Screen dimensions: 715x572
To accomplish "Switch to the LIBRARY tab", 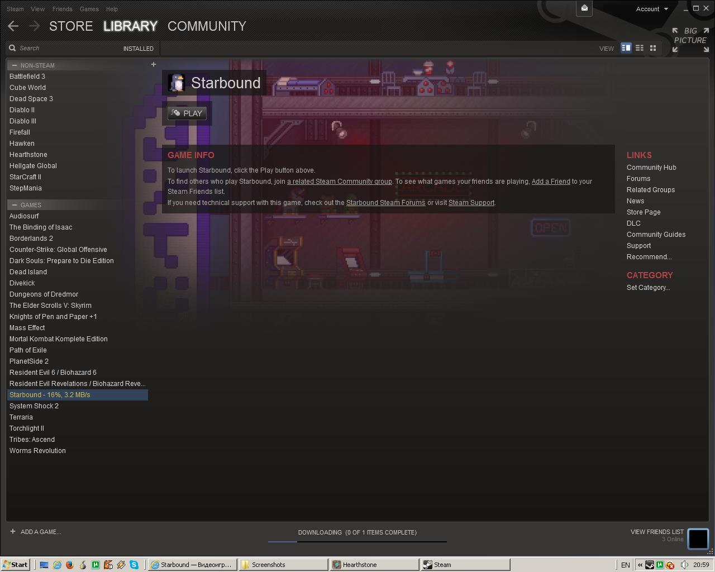I will (x=130, y=26).
